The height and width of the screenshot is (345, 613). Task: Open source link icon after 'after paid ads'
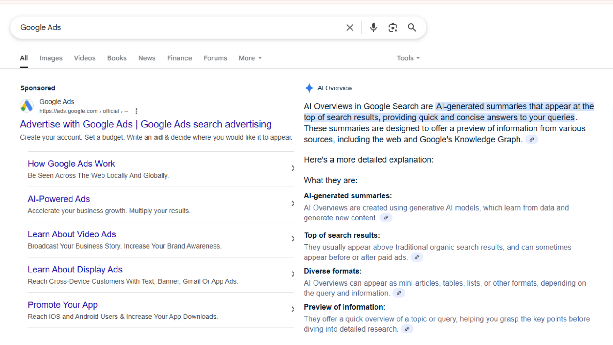(x=417, y=257)
